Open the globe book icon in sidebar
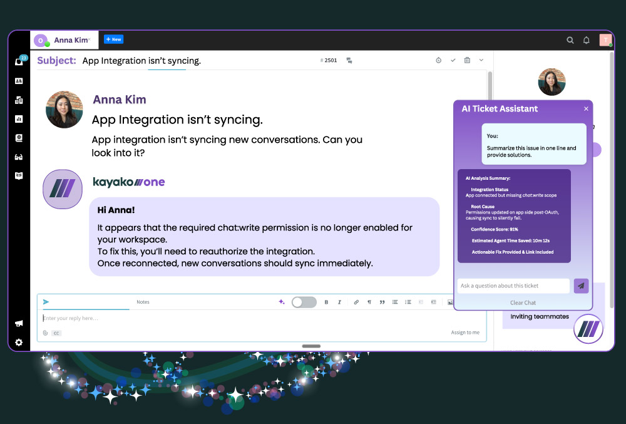 click(x=19, y=138)
